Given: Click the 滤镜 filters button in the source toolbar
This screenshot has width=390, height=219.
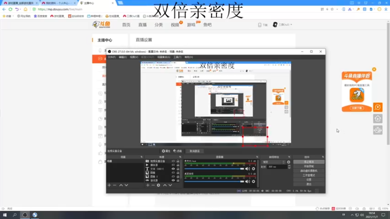Looking at the screenshot, I should point(177,151).
